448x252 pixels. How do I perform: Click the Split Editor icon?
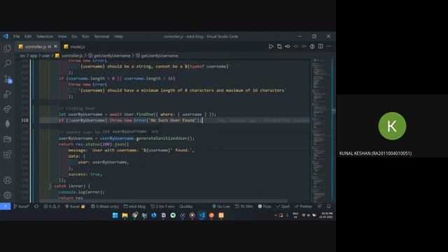[321, 46]
